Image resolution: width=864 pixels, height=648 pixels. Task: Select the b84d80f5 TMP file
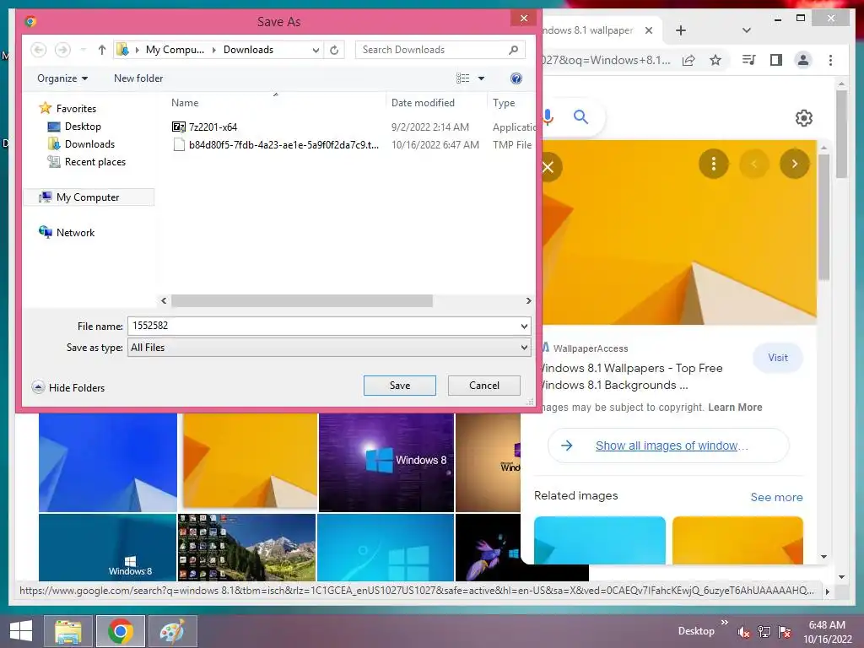coord(276,144)
